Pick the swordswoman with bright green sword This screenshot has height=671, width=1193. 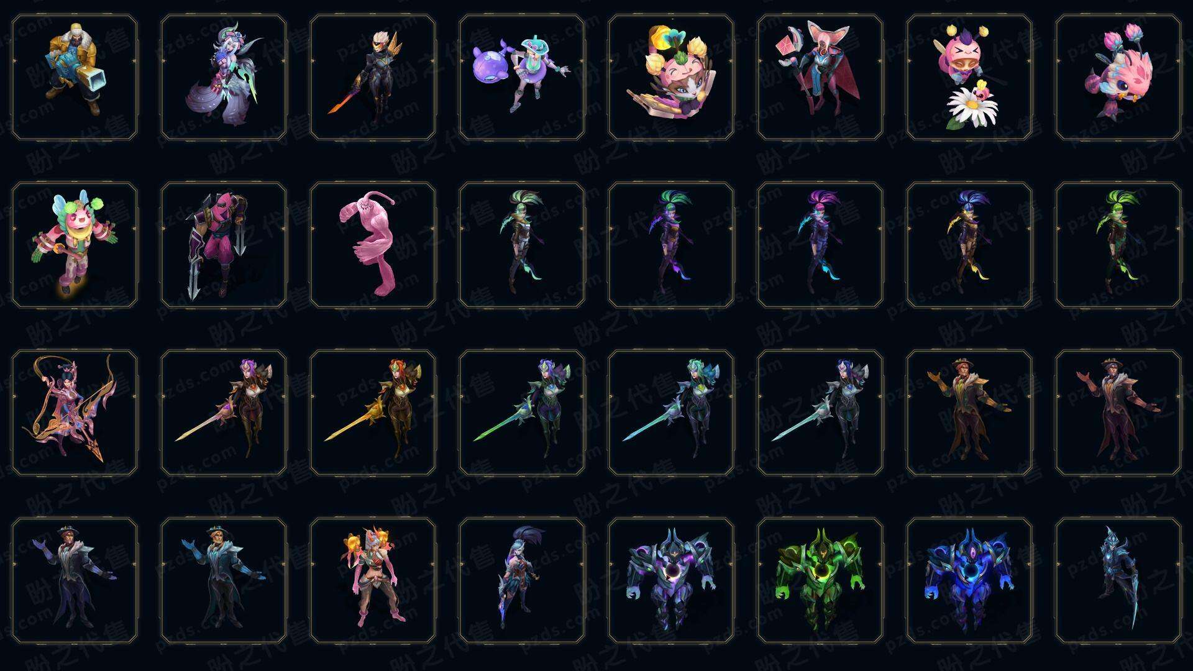522,413
